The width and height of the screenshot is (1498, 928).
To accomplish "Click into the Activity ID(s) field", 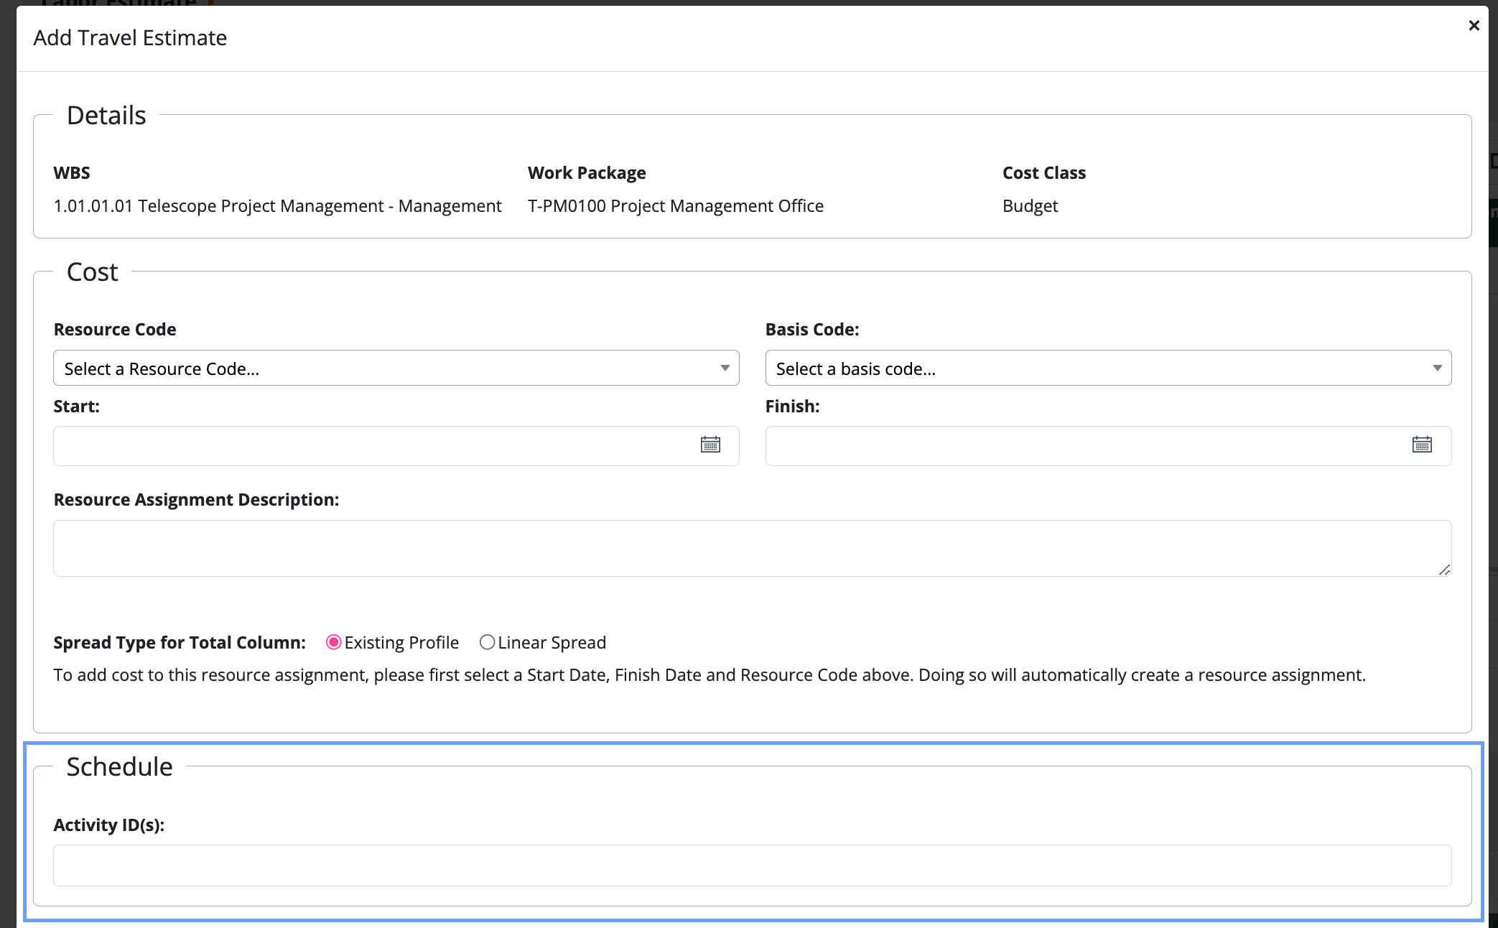I will (752, 866).
